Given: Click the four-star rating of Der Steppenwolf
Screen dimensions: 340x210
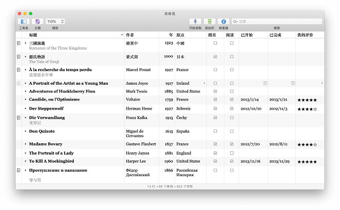Looking at the screenshot, I should pos(307,109).
